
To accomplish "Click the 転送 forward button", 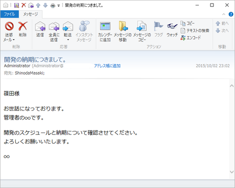I will (68, 29).
